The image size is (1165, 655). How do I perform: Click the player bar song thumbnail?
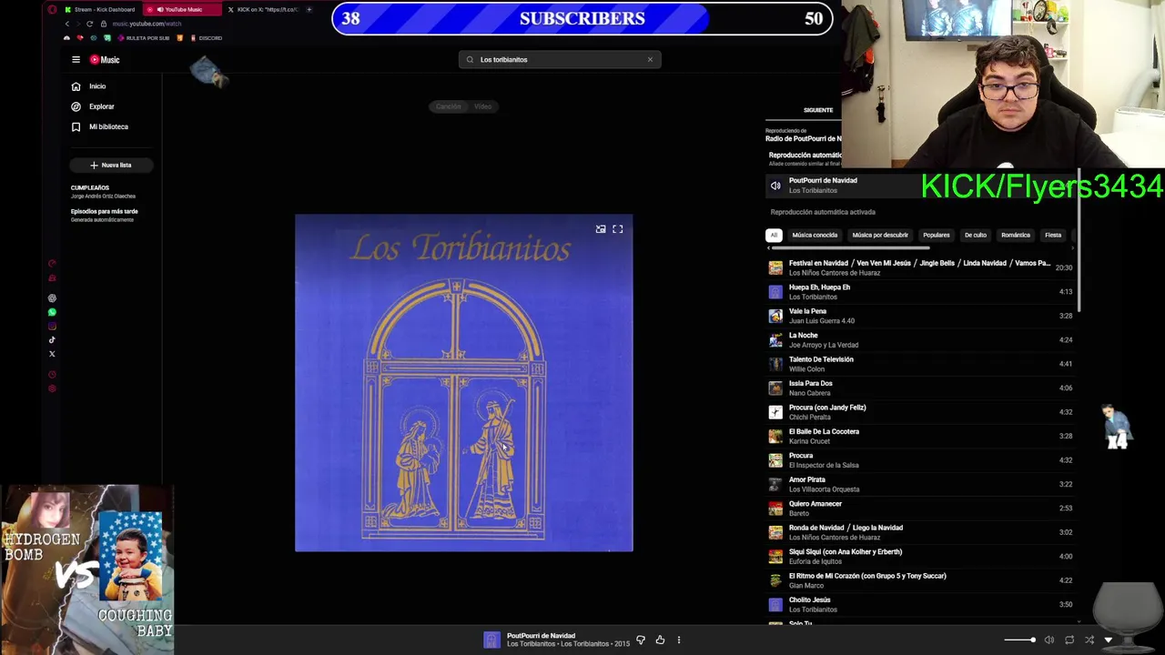click(492, 640)
